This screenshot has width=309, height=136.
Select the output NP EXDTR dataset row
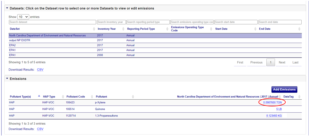(155, 40)
